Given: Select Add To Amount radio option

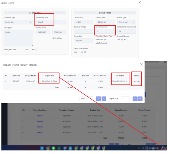Looking at the screenshot, I should click(x=109, y=43).
